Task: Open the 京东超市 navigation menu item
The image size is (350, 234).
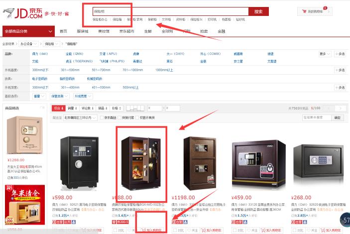Action: click(x=127, y=31)
